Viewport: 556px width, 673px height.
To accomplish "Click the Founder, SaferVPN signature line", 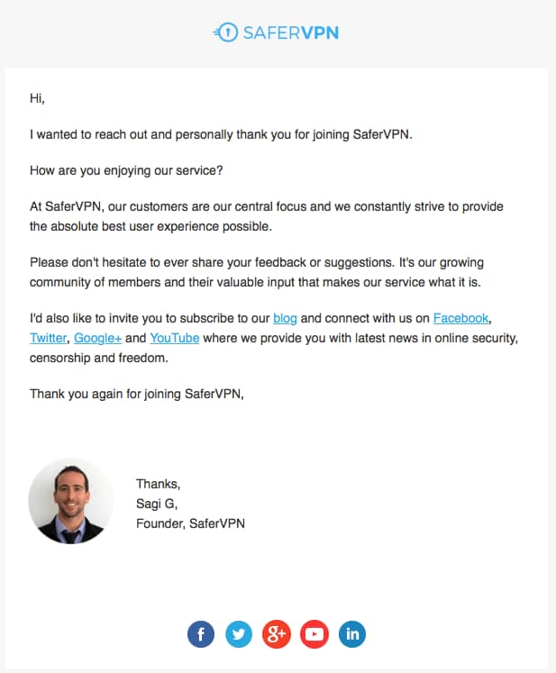I will pyautogui.click(x=191, y=523).
